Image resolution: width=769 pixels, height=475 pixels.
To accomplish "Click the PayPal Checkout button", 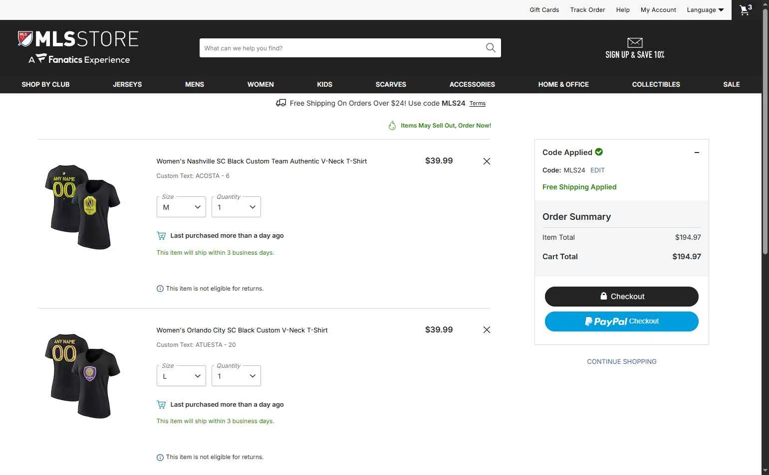I will coord(621,321).
